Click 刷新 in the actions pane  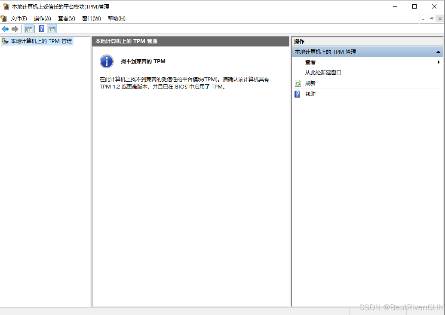(x=310, y=83)
